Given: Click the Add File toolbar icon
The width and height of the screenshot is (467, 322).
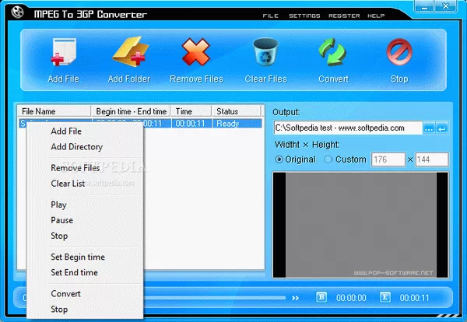Looking at the screenshot, I should pos(65,54).
